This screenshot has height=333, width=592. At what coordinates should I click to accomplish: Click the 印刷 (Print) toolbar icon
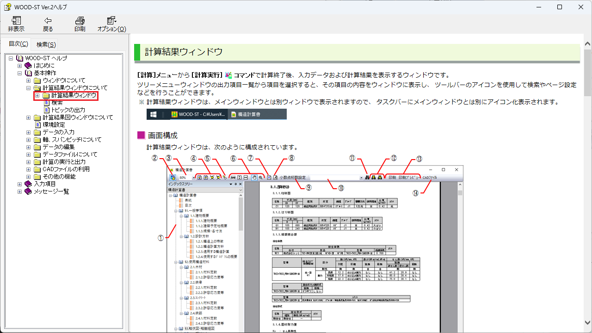tap(80, 21)
